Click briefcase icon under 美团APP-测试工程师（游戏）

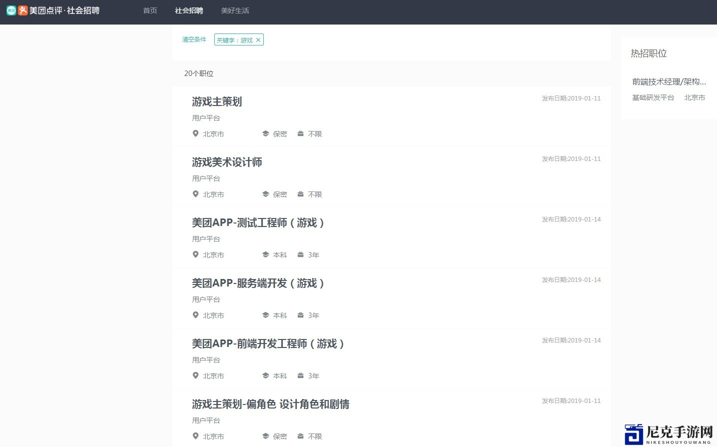(x=300, y=254)
